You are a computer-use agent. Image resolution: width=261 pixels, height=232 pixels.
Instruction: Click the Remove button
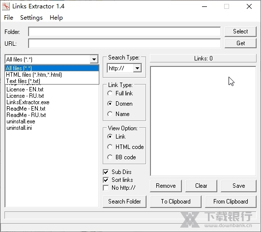(x=166, y=186)
